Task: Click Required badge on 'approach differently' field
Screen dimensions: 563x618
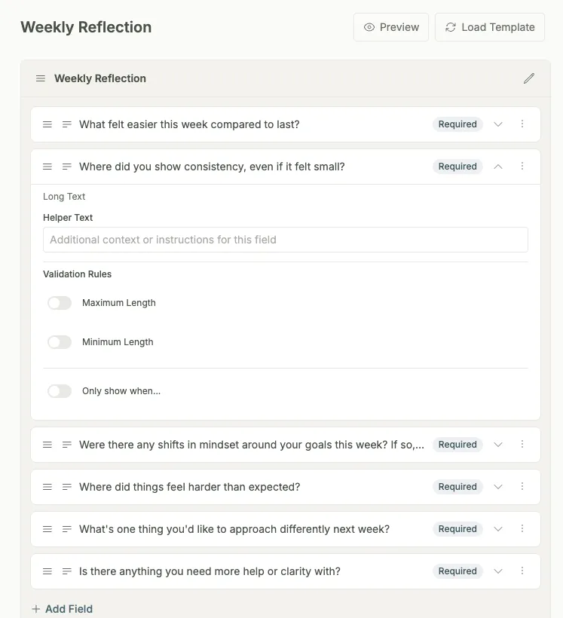Action: [x=457, y=529]
